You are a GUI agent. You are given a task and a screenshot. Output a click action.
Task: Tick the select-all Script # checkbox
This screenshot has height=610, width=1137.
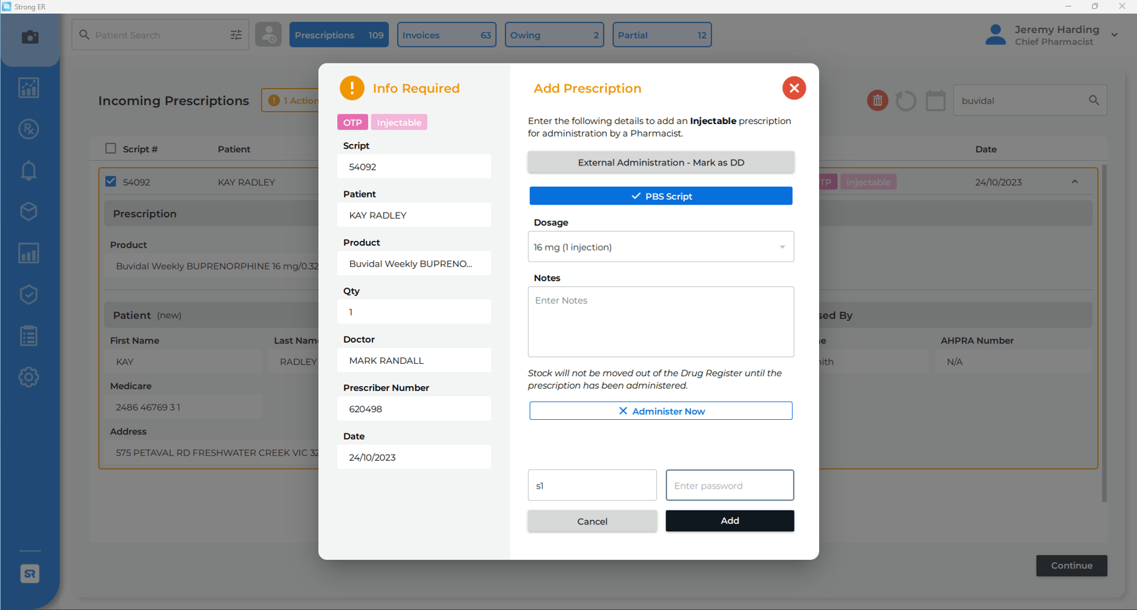110,149
